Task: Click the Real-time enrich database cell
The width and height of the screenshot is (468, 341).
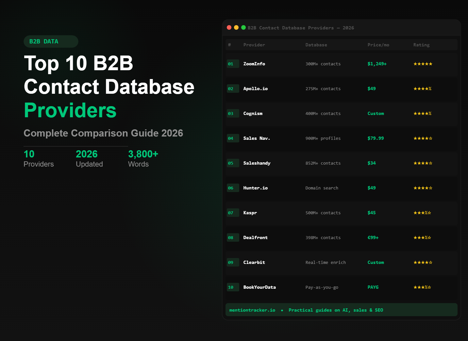Action: 326,263
